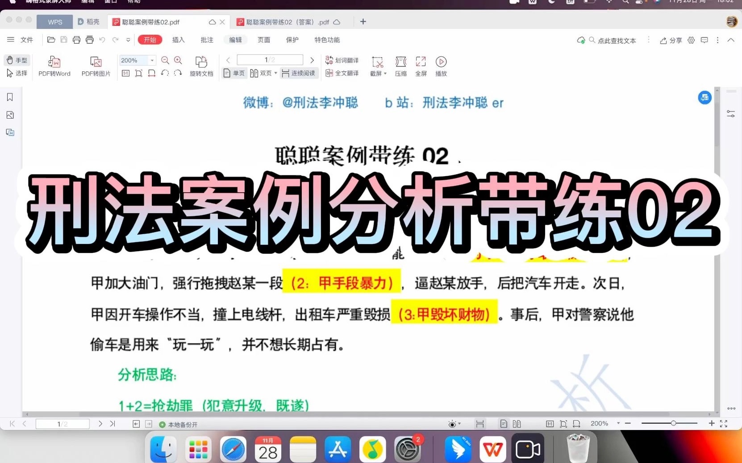Open the 批注 ribbon tab

tap(207, 40)
